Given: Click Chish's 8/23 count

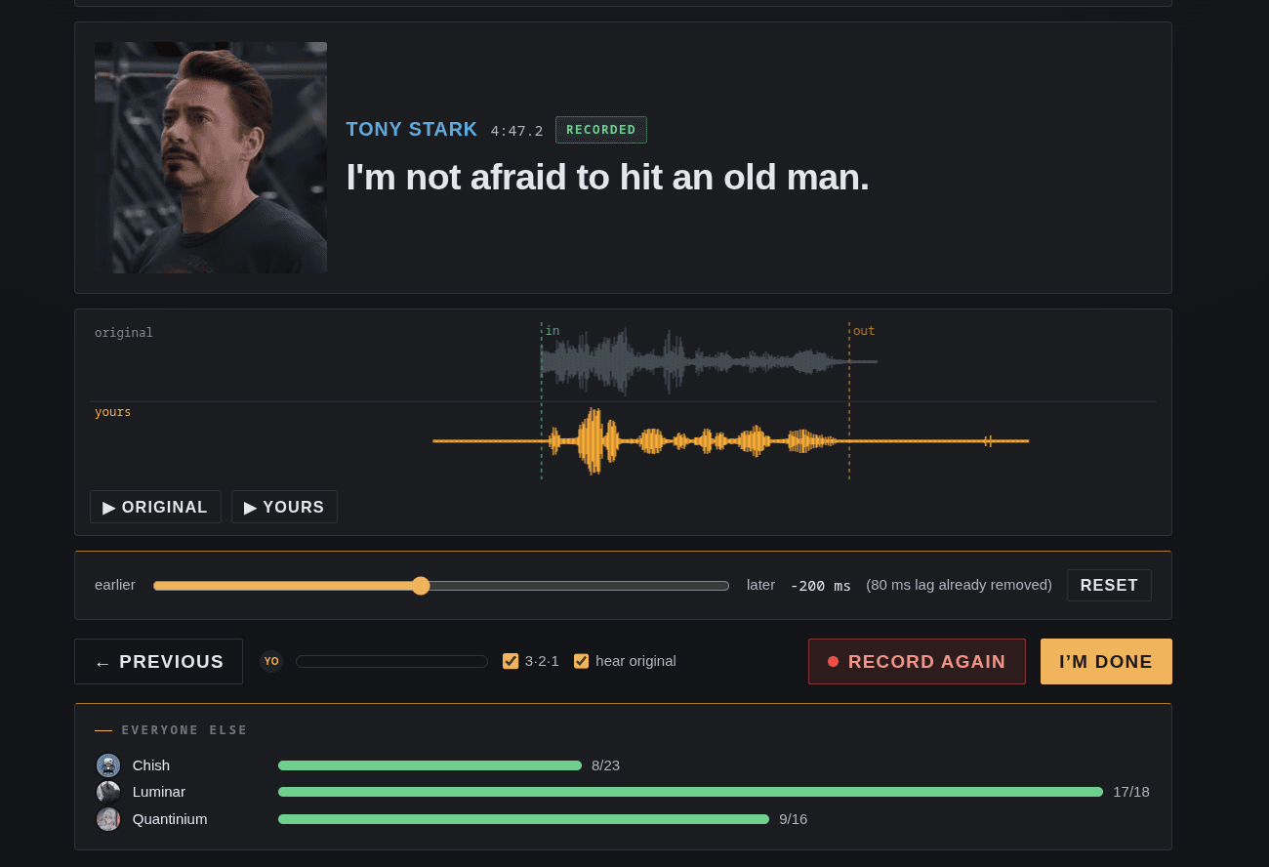Looking at the screenshot, I should 605,765.
